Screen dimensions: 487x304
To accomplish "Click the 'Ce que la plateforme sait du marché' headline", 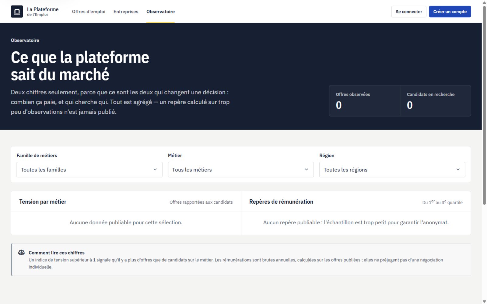I will tap(80, 66).
